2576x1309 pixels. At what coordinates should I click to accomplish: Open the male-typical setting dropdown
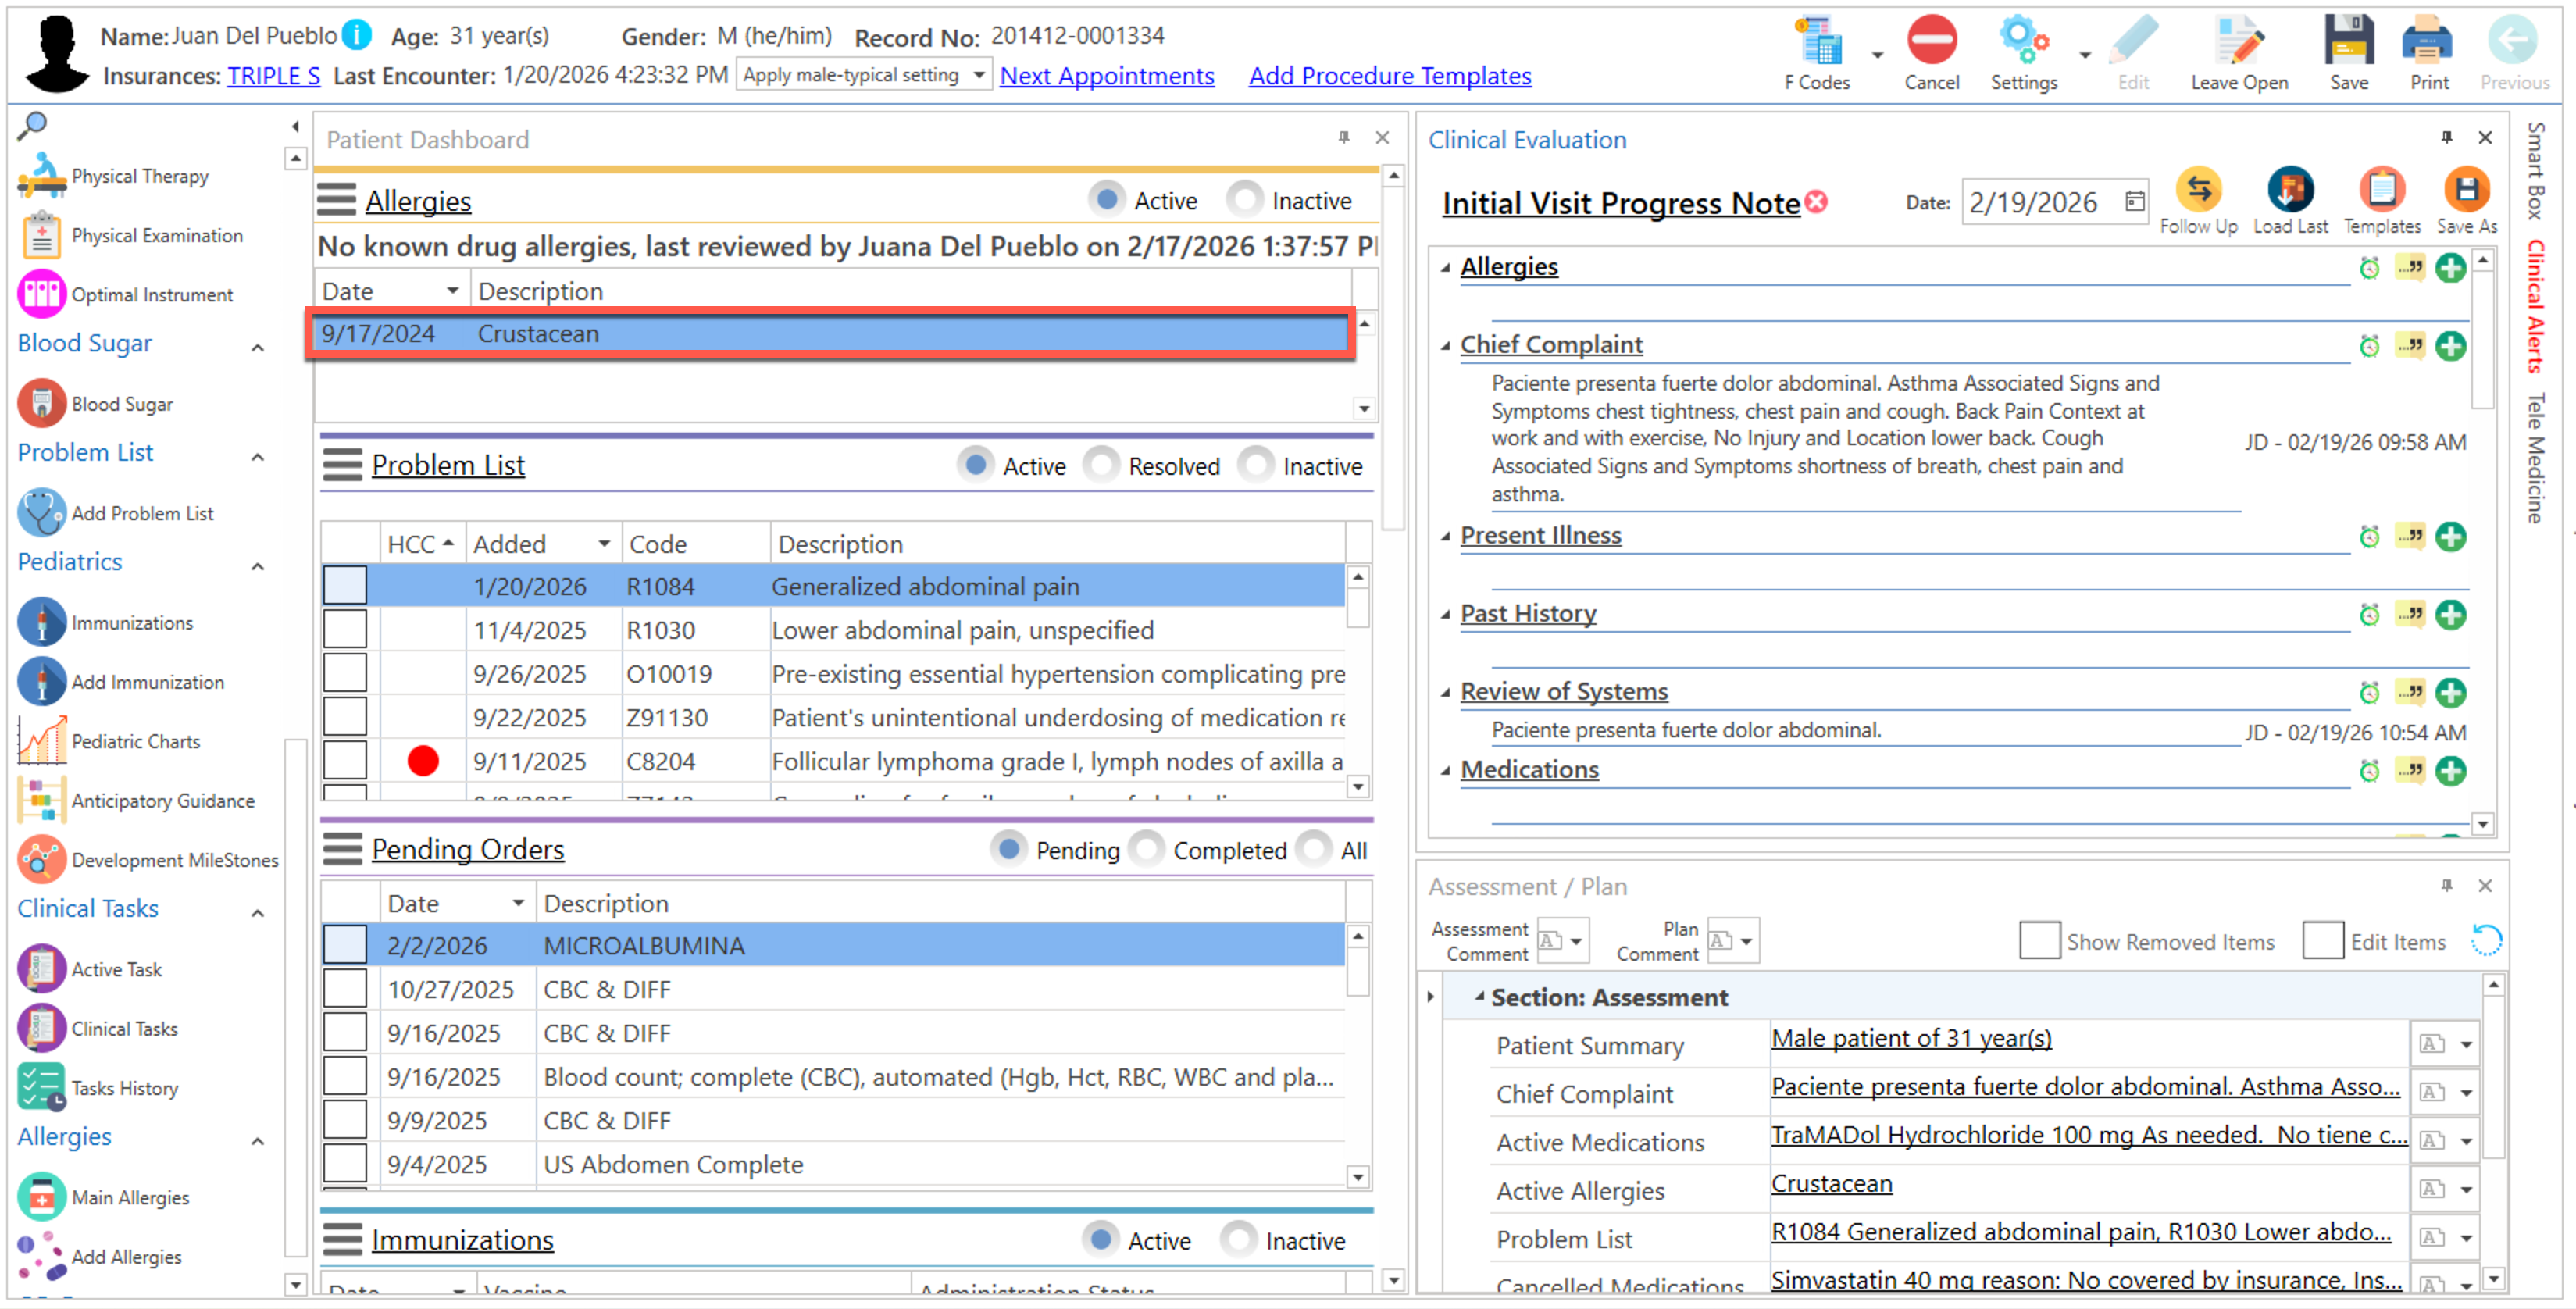point(978,75)
